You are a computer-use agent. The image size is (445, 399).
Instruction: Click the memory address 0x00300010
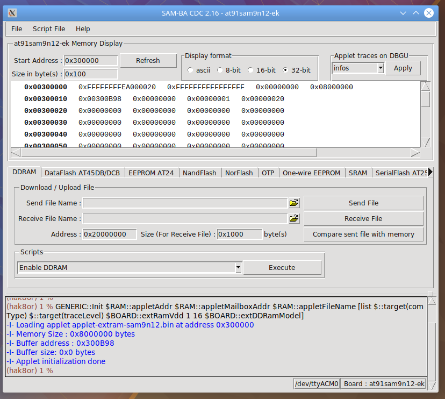coord(46,99)
